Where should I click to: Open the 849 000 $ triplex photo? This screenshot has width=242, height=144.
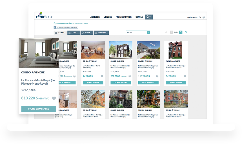click(x=176, y=50)
